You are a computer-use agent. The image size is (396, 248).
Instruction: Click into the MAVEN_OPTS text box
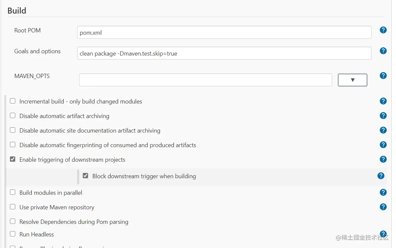click(205, 80)
